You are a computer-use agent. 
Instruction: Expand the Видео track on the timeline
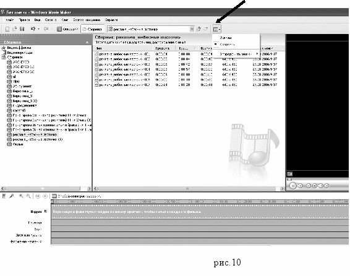pyautogui.click(x=46, y=211)
